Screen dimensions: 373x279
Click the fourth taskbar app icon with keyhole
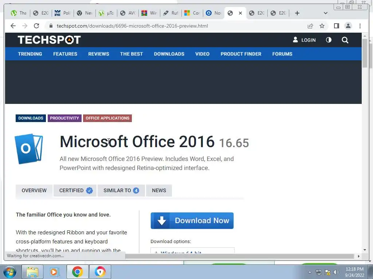pyautogui.click(x=100, y=272)
